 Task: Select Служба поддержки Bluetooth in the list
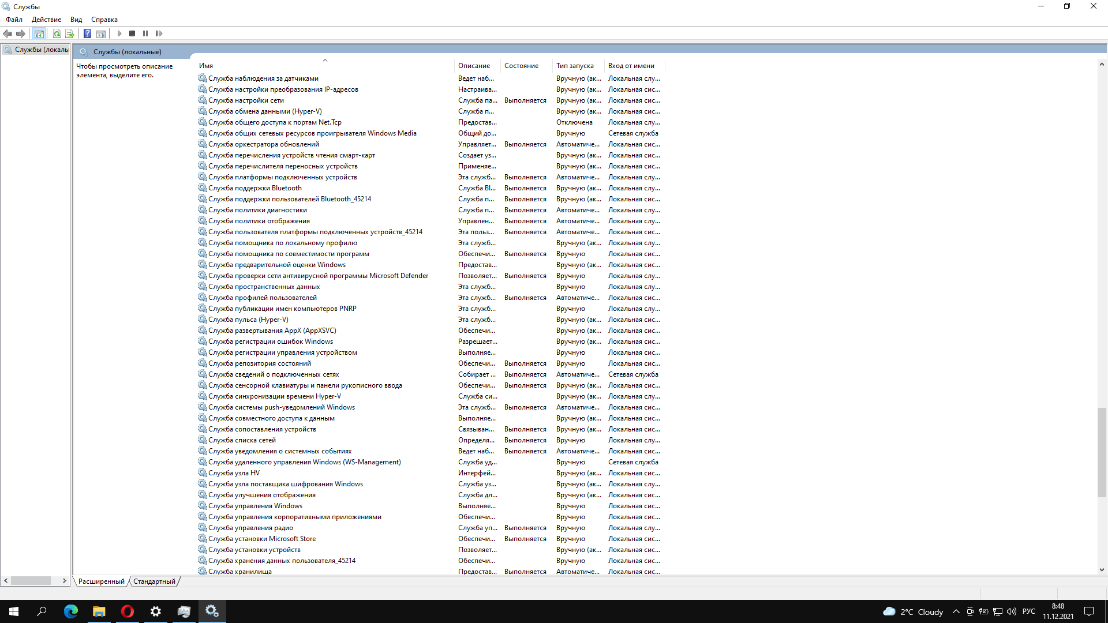point(254,188)
